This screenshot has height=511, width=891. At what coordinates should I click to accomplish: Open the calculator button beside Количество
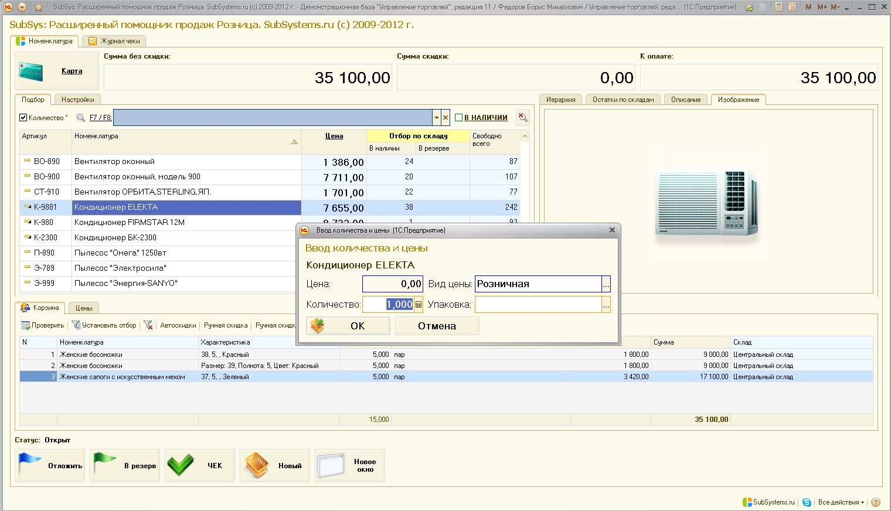(419, 304)
